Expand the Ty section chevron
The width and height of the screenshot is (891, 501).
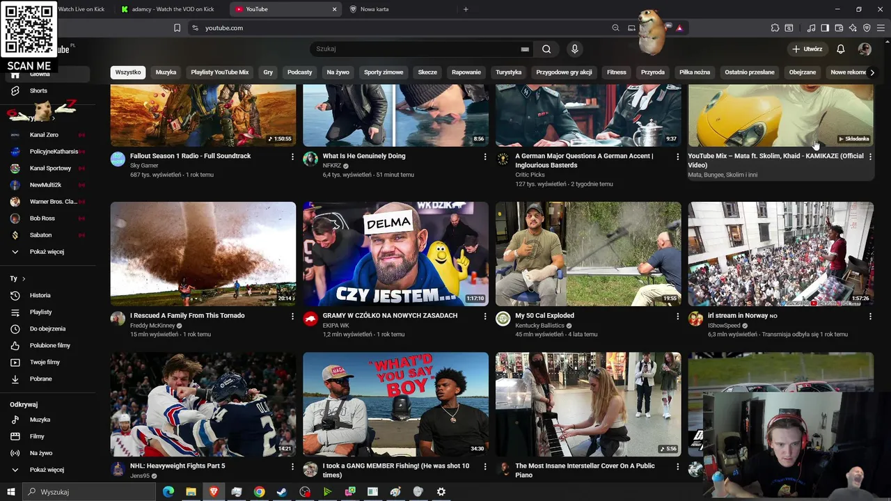(24, 279)
